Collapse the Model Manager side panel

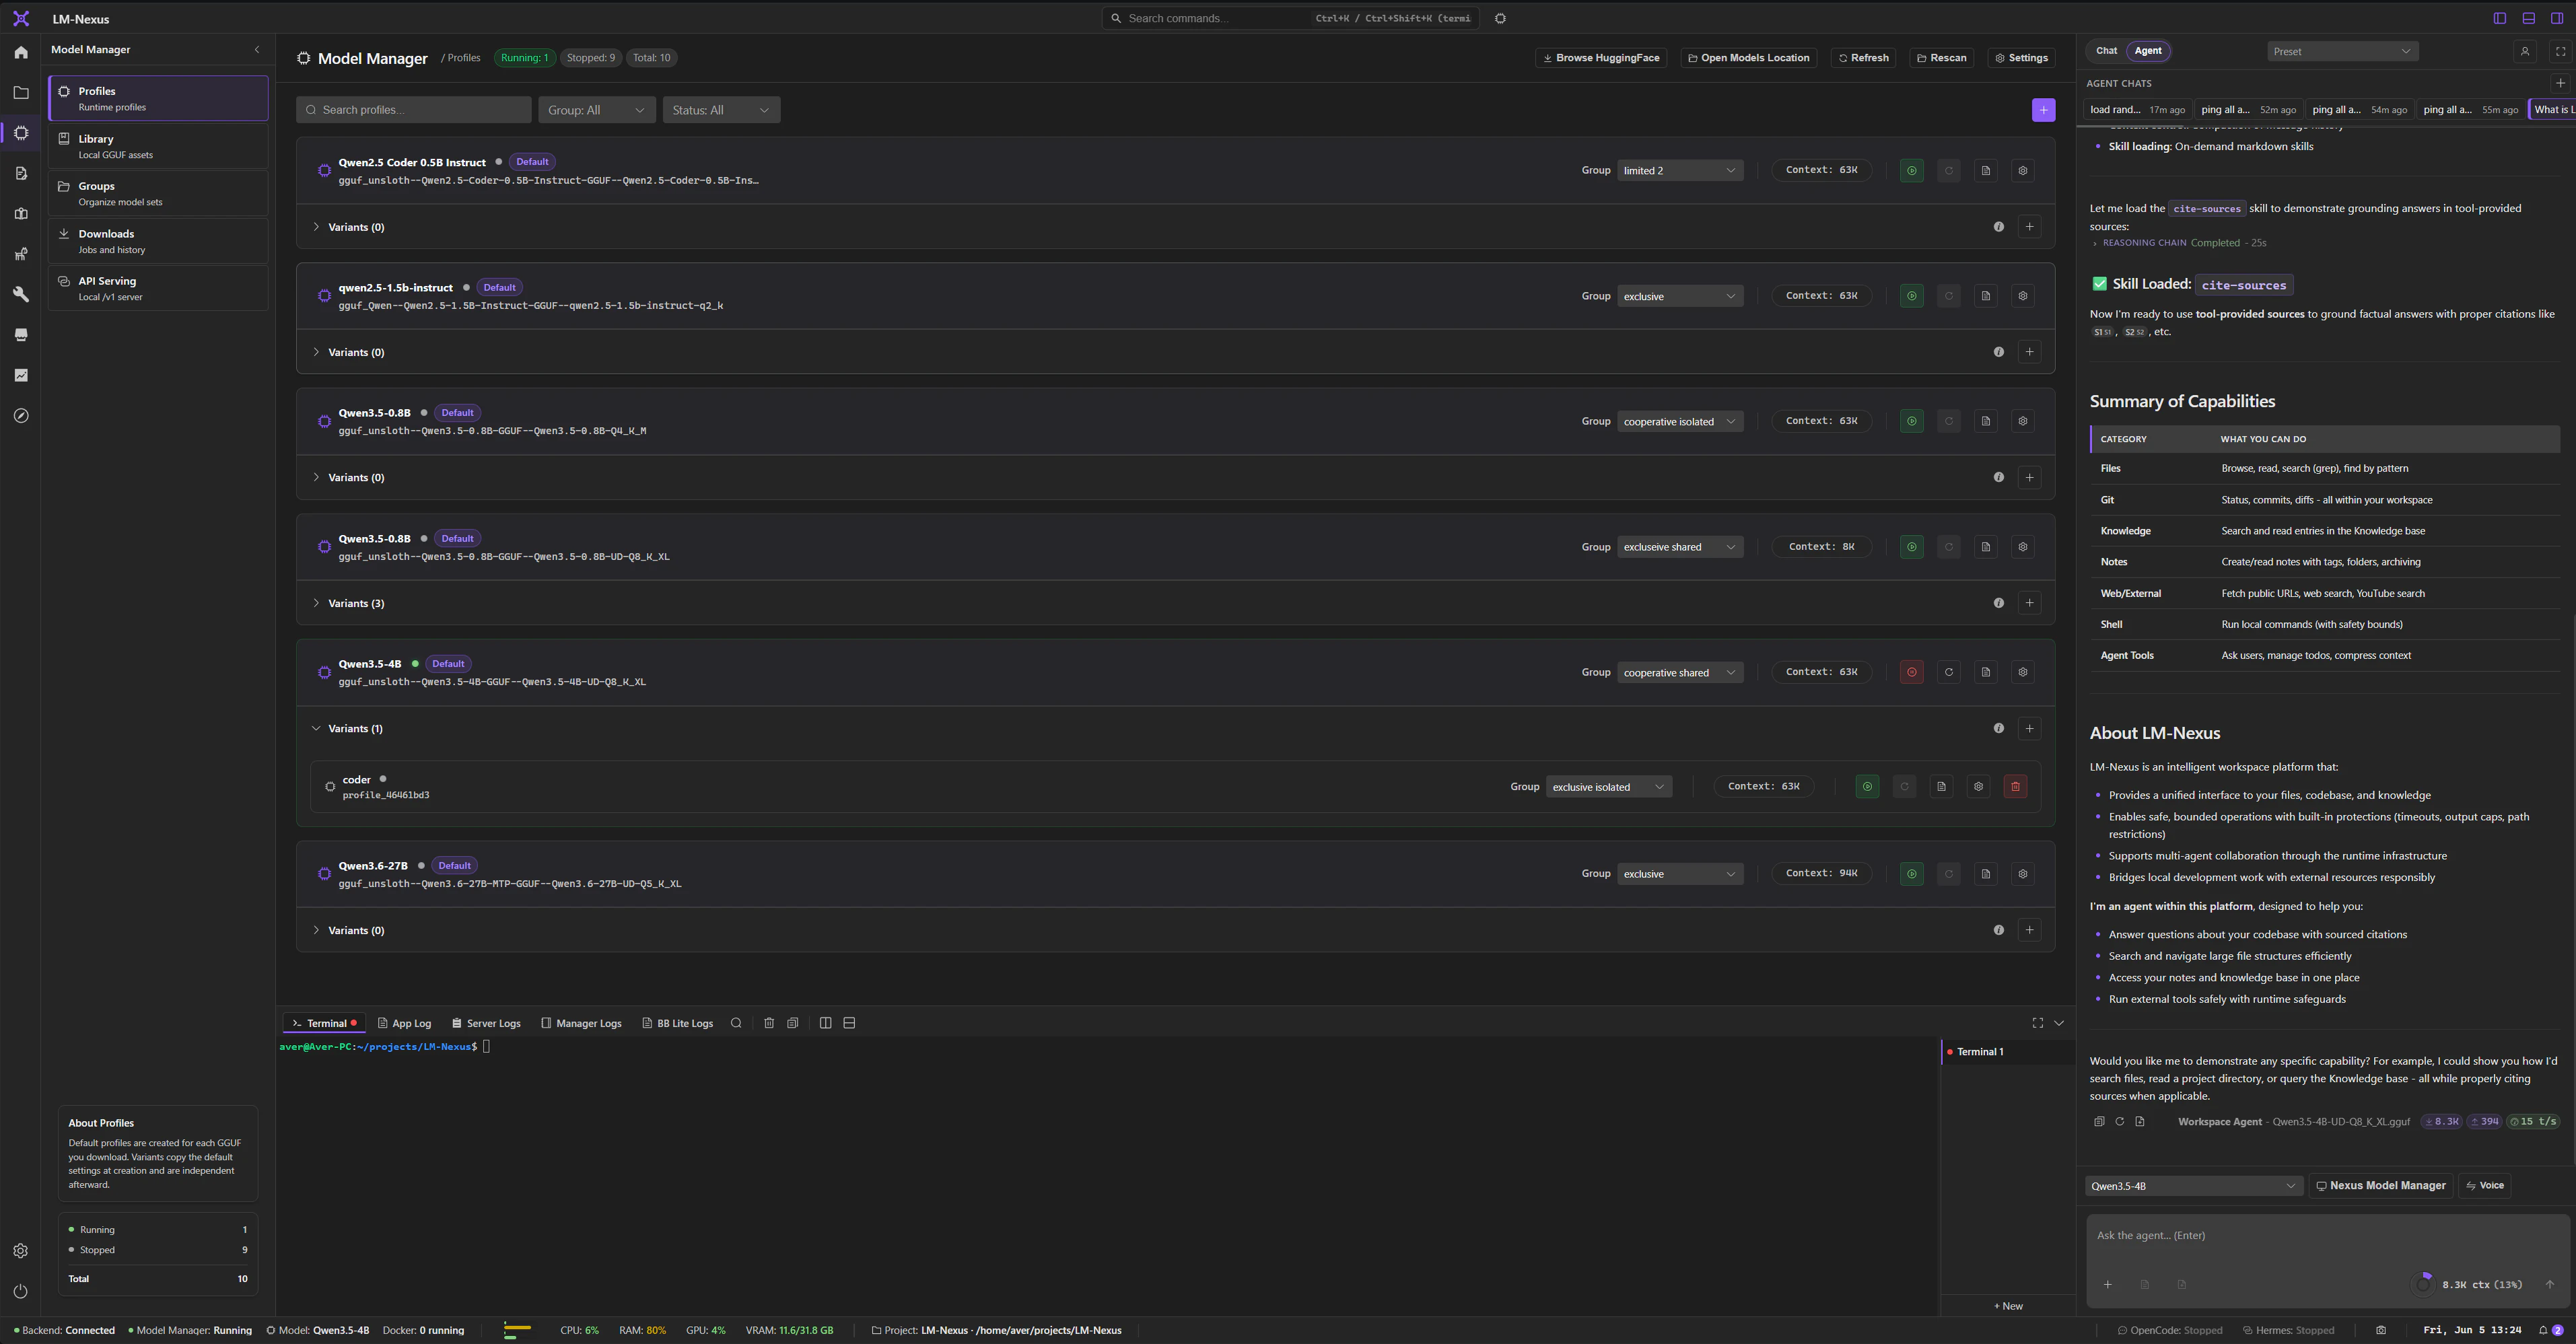(257, 49)
